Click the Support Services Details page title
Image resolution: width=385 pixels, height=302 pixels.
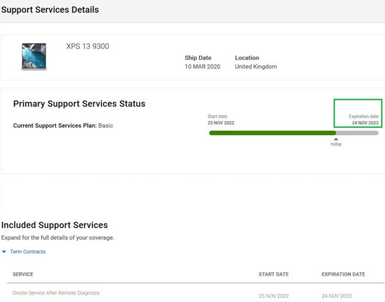[x=50, y=10]
